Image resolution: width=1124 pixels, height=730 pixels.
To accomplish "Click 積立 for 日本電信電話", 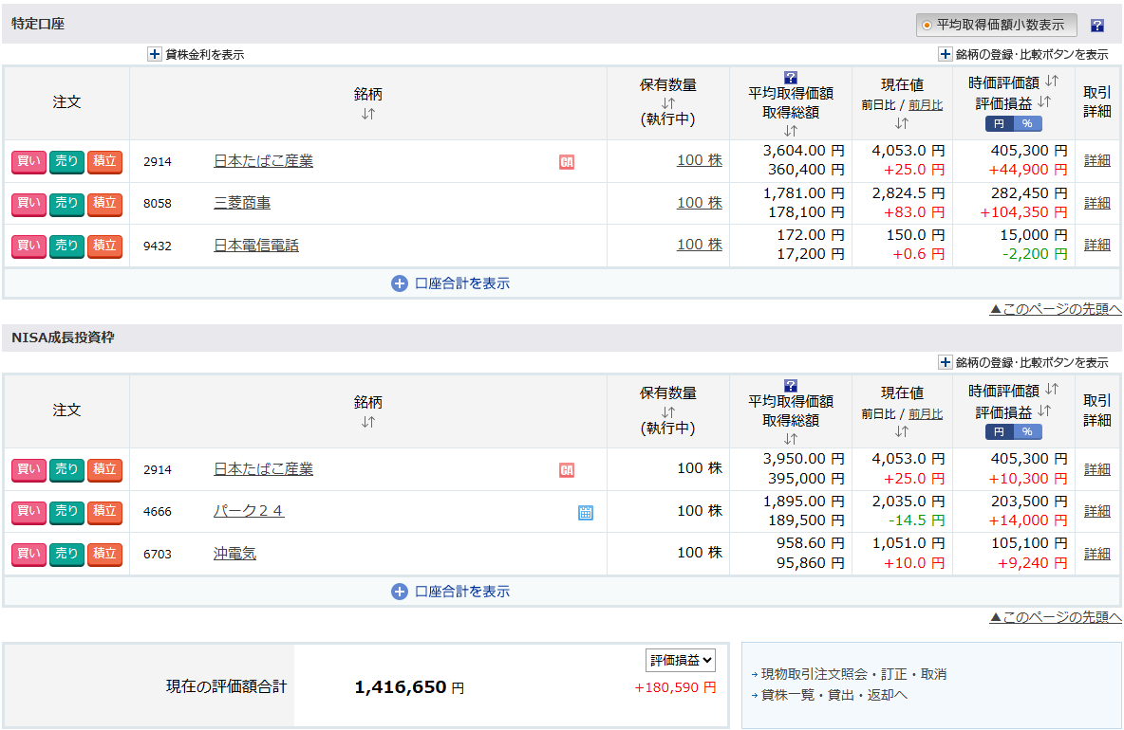I will pos(104,246).
